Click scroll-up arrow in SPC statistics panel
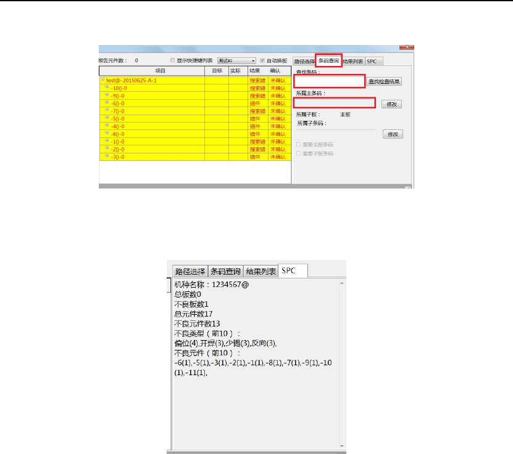The image size is (513, 454). click(x=342, y=283)
